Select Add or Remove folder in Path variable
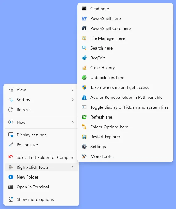Viewport: 176px width, 209px height. tap(125, 97)
